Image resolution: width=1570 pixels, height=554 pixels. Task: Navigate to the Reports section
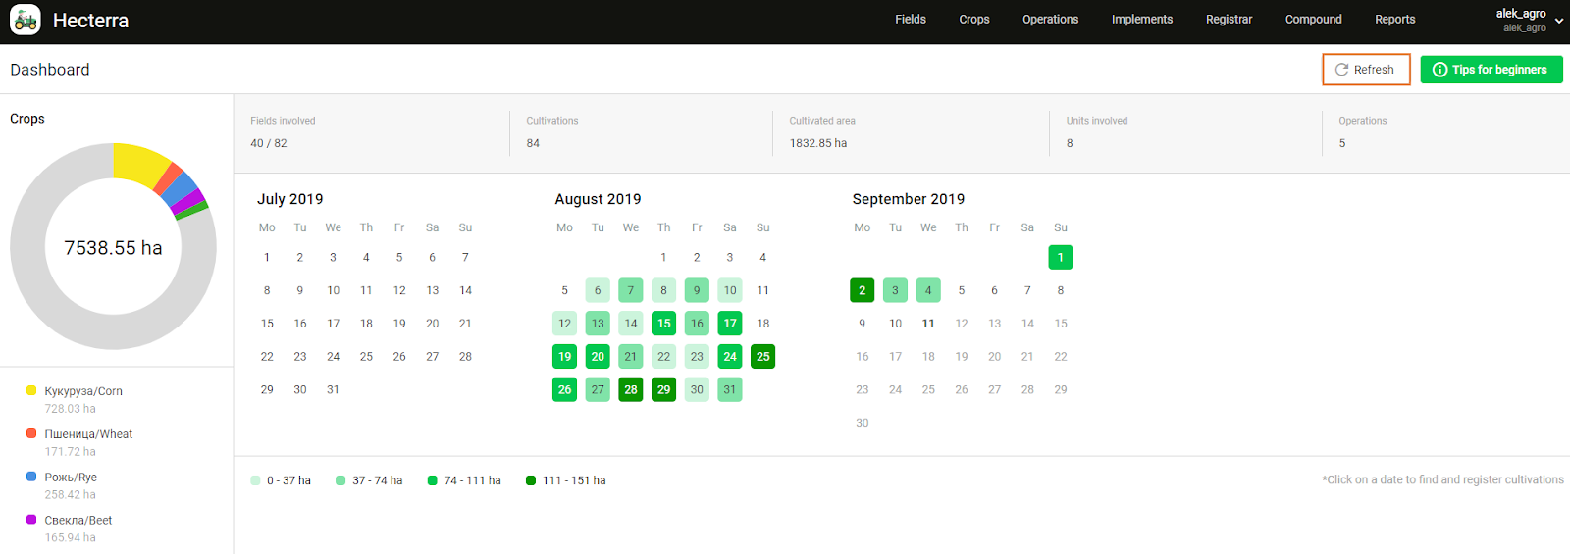click(x=1394, y=20)
